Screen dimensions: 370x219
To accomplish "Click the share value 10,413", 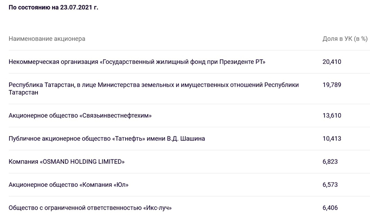I will [x=332, y=138].
